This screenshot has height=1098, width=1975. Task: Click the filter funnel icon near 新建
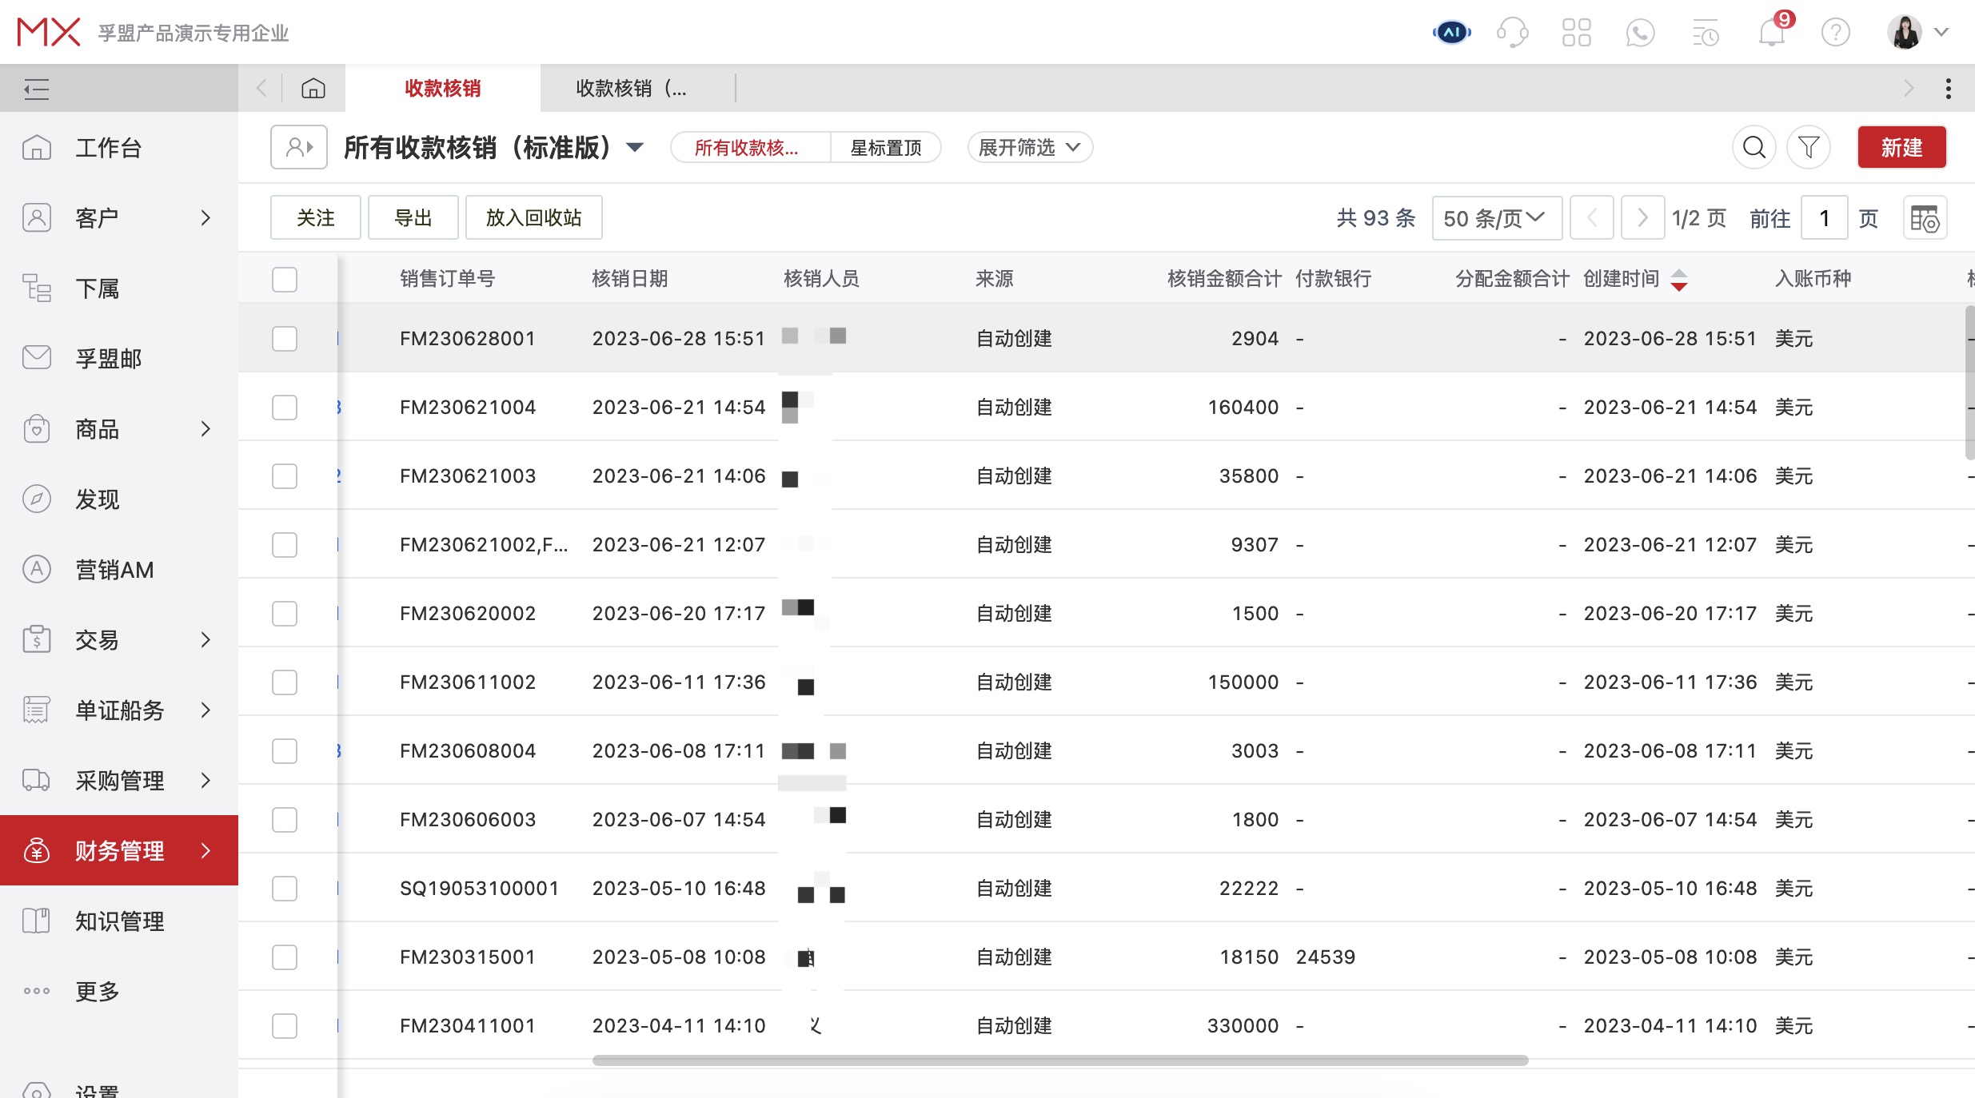1809,147
